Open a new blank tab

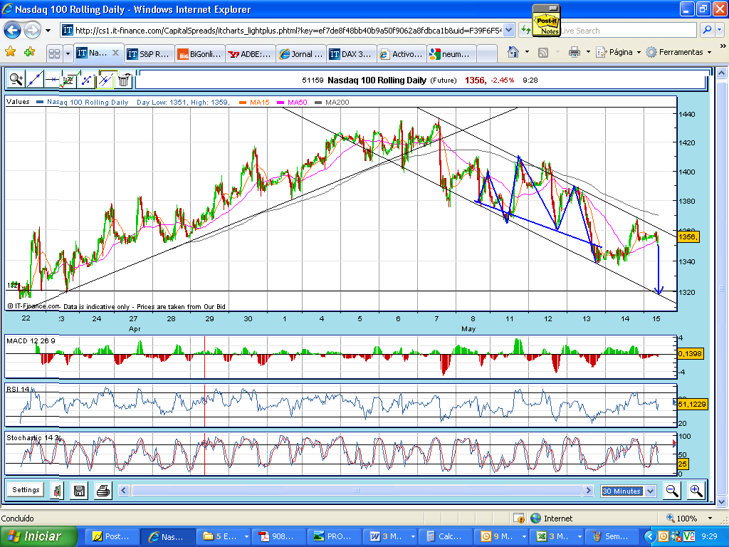coord(487,54)
